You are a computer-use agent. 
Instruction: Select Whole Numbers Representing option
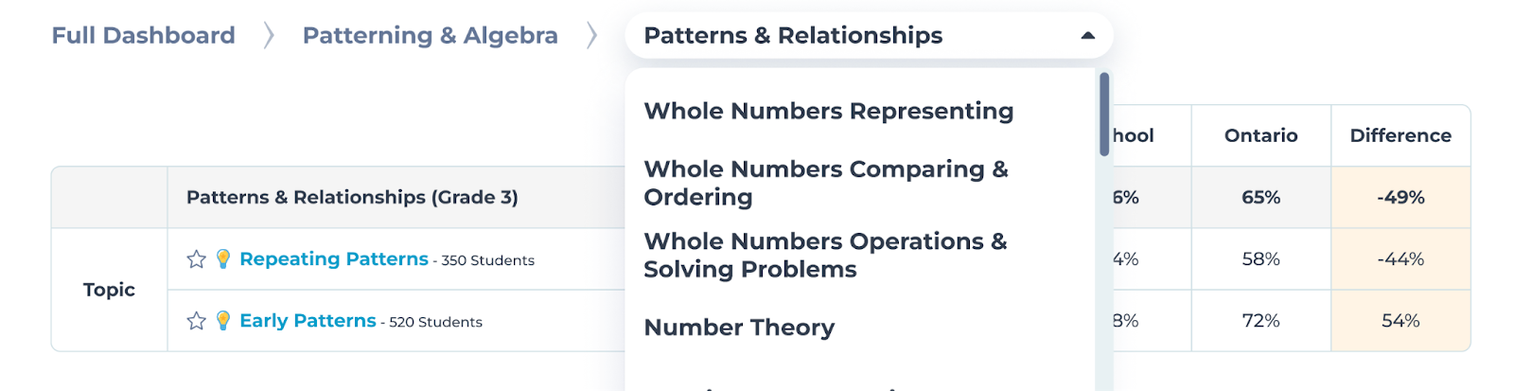click(x=828, y=112)
